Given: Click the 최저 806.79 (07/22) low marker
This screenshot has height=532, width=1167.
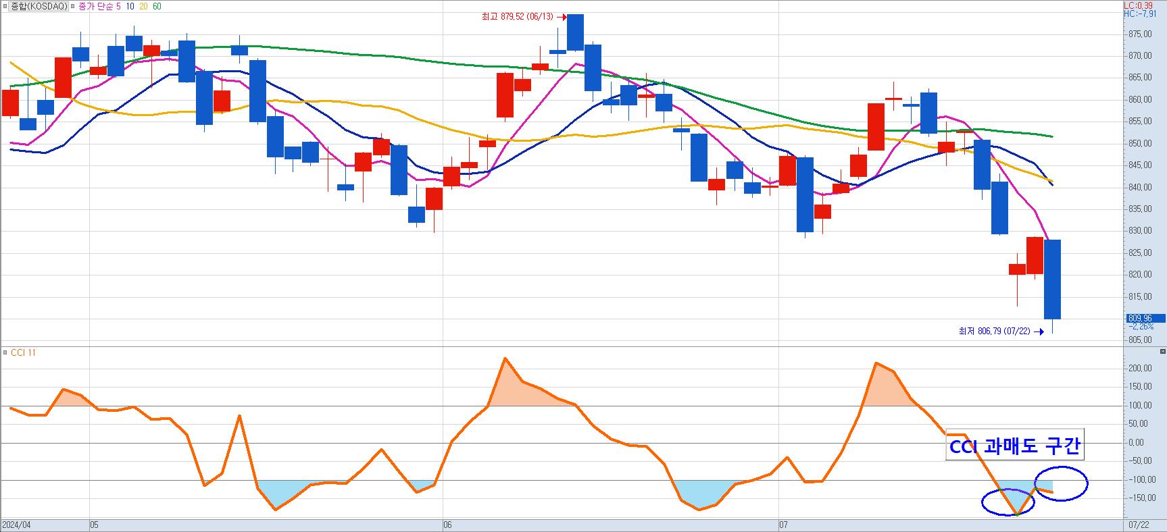Looking at the screenshot, I should tap(1001, 331).
